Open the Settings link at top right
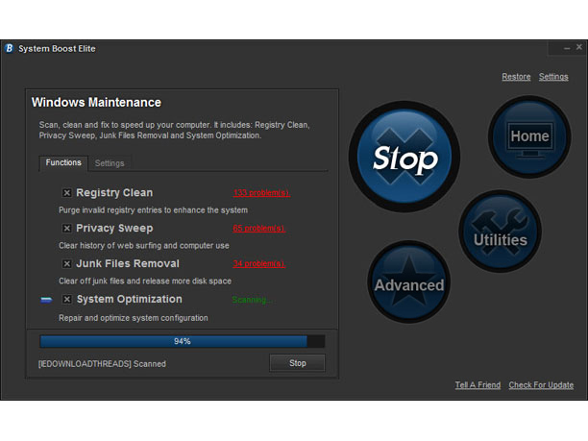This screenshot has height=441, width=588. coord(553,77)
